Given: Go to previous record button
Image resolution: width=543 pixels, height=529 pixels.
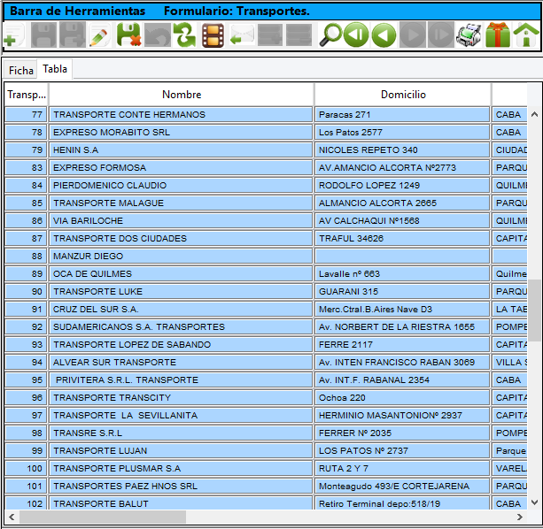Looking at the screenshot, I should (x=384, y=34).
